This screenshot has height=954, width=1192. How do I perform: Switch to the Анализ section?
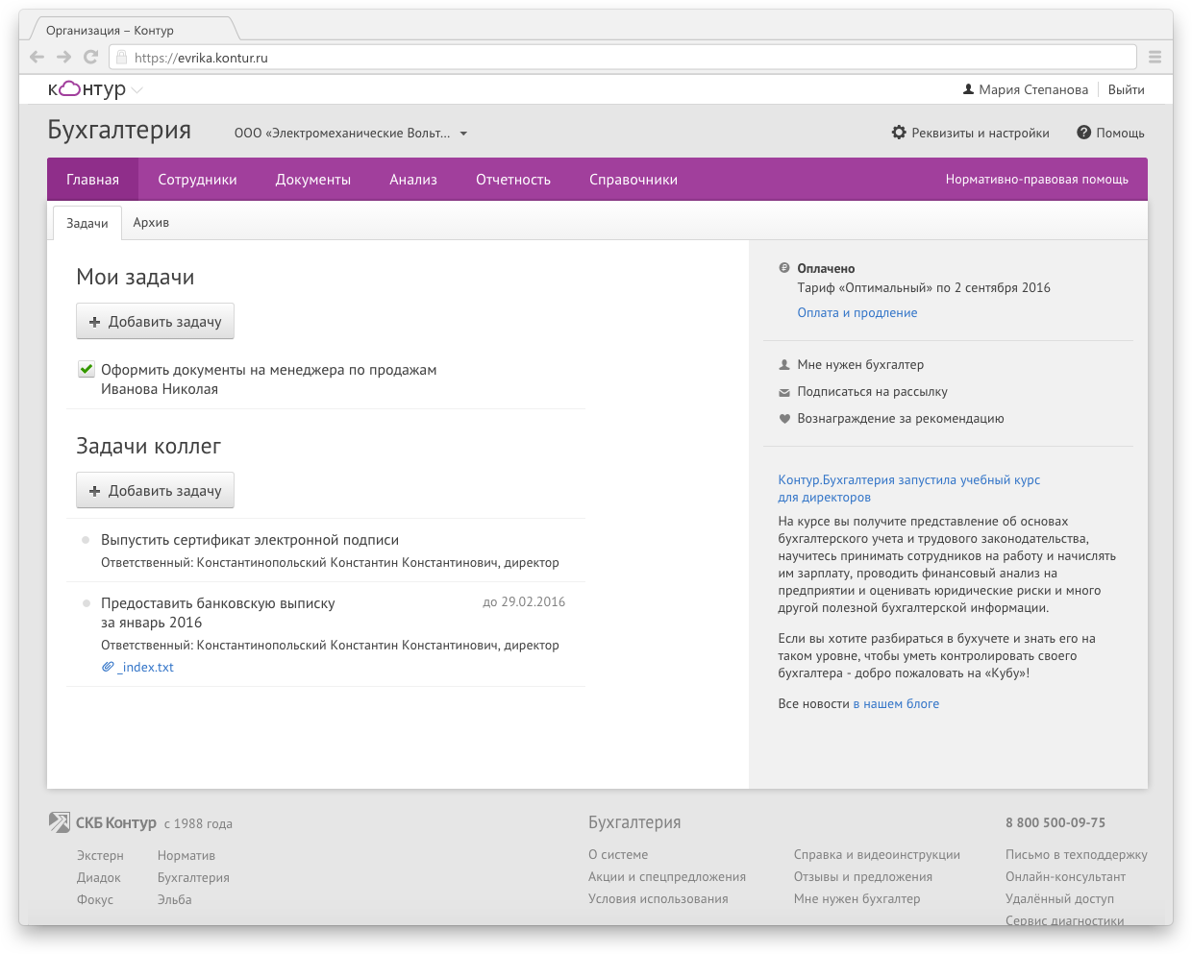tap(413, 180)
